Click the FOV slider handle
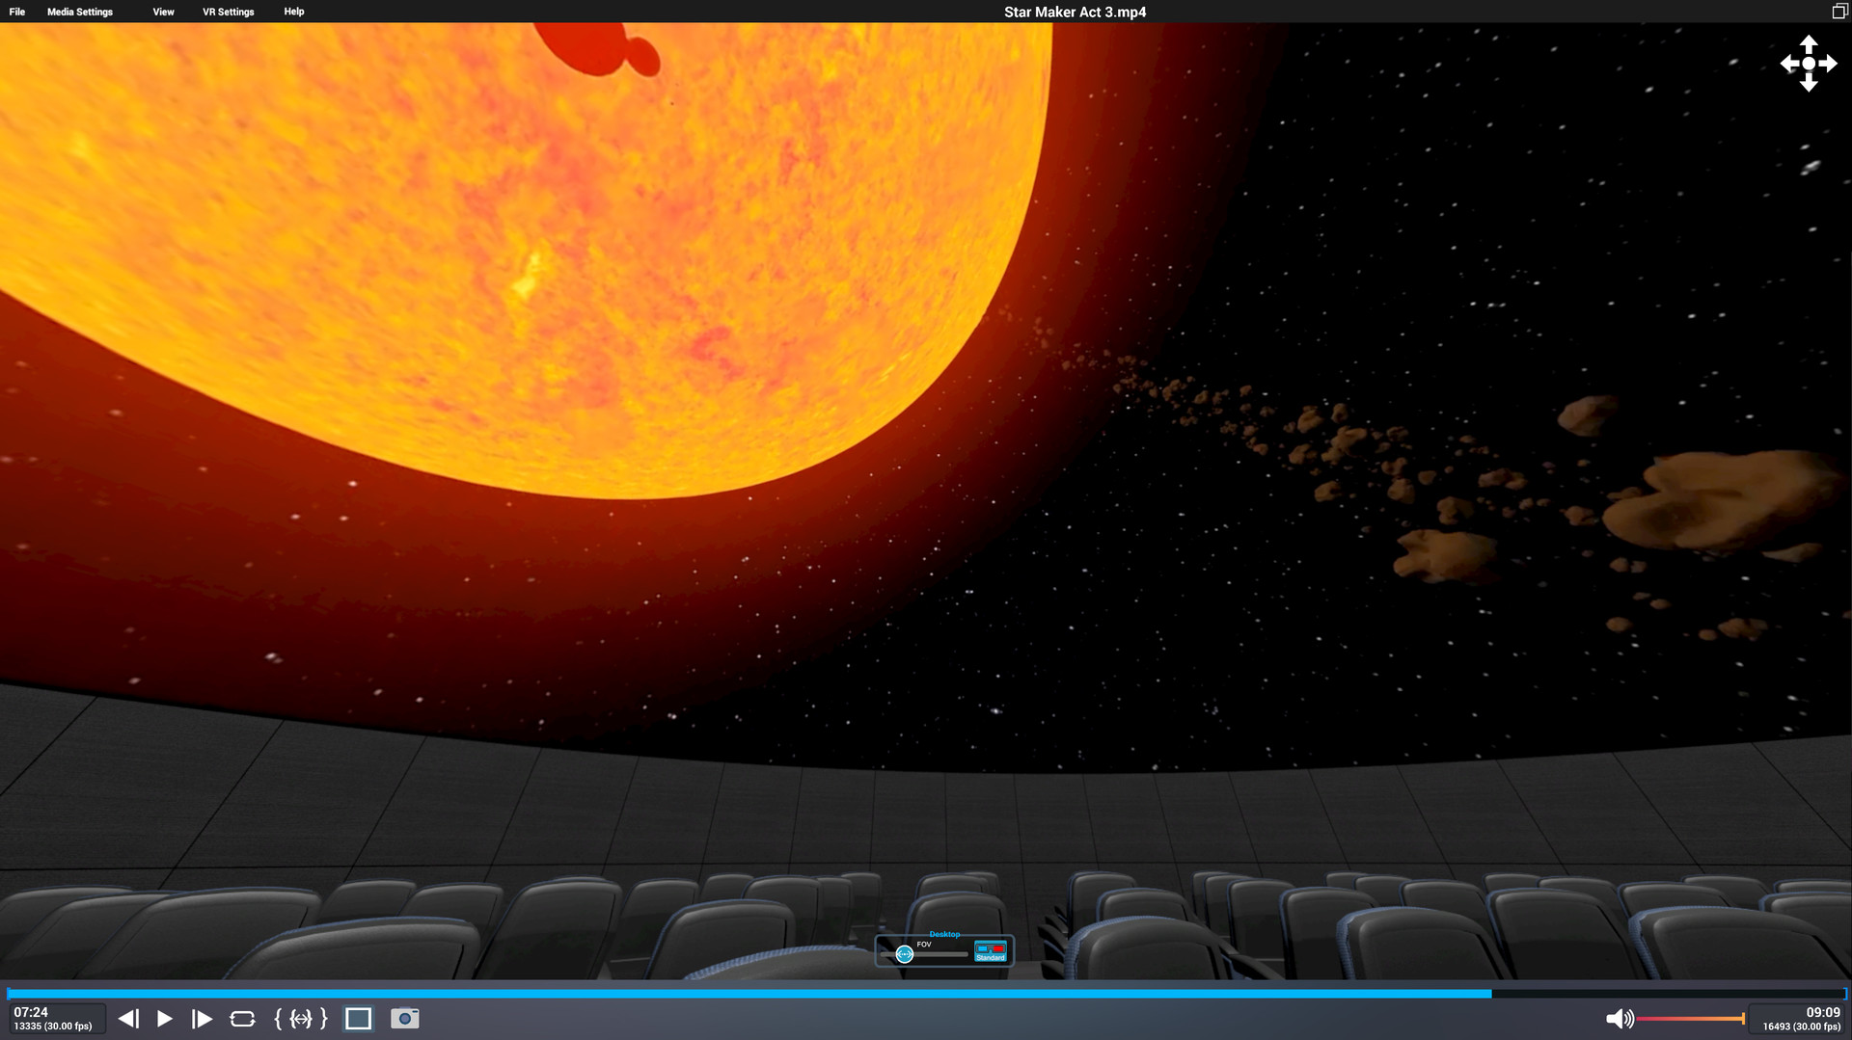 [904, 954]
